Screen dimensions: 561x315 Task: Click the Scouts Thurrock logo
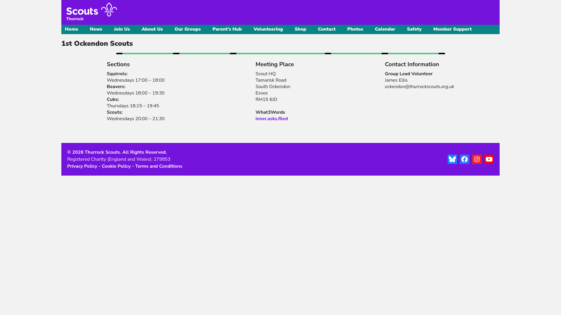(91, 12)
